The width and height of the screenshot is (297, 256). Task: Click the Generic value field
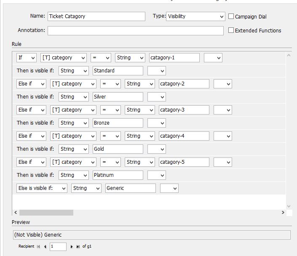(x=131, y=188)
